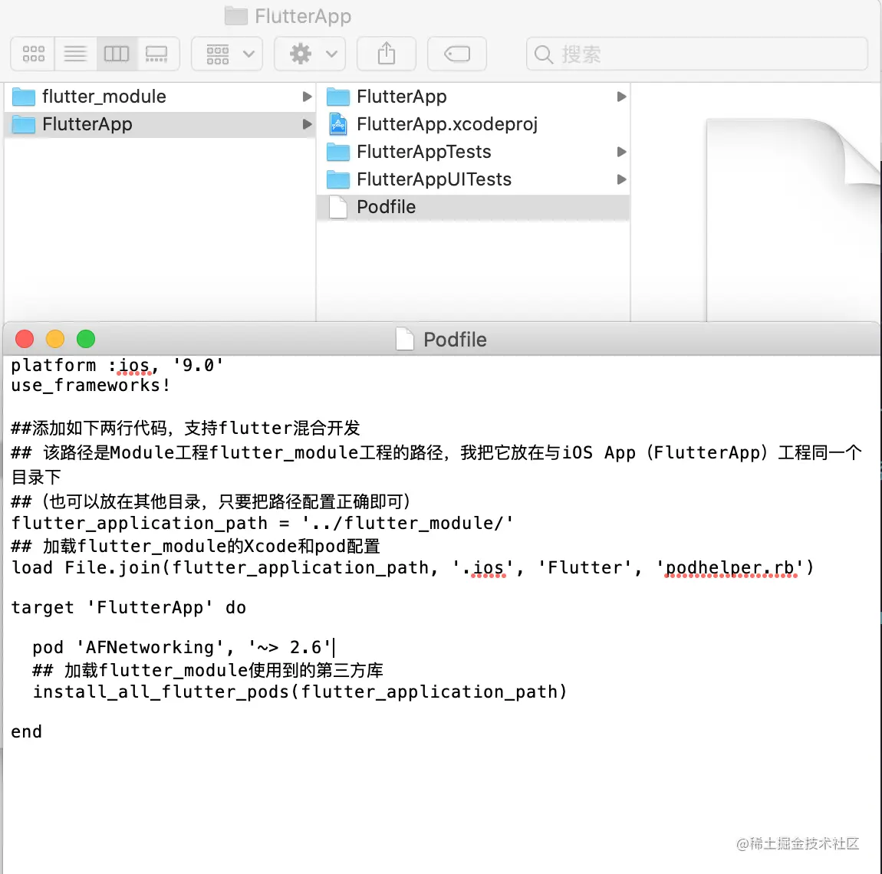Select the Podfile in Finder column
This screenshot has width=882, height=874.
click(x=473, y=207)
